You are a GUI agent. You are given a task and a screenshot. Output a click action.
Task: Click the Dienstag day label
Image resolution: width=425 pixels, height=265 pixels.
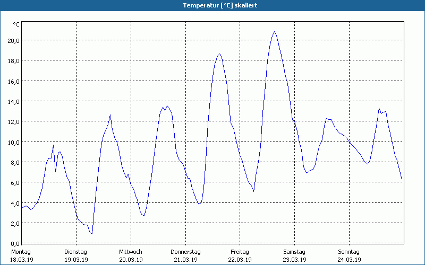(x=76, y=252)
